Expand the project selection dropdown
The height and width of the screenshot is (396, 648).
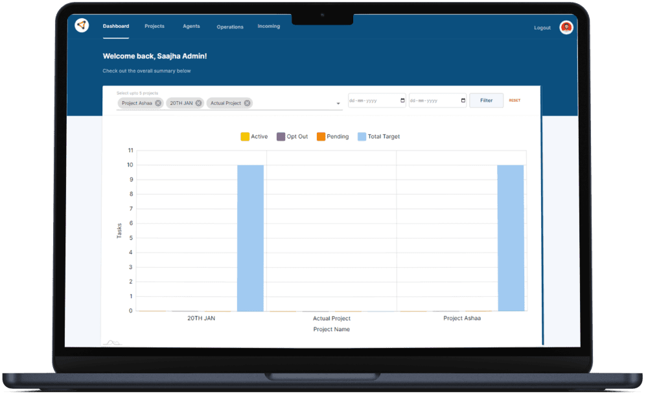[338, 104]
